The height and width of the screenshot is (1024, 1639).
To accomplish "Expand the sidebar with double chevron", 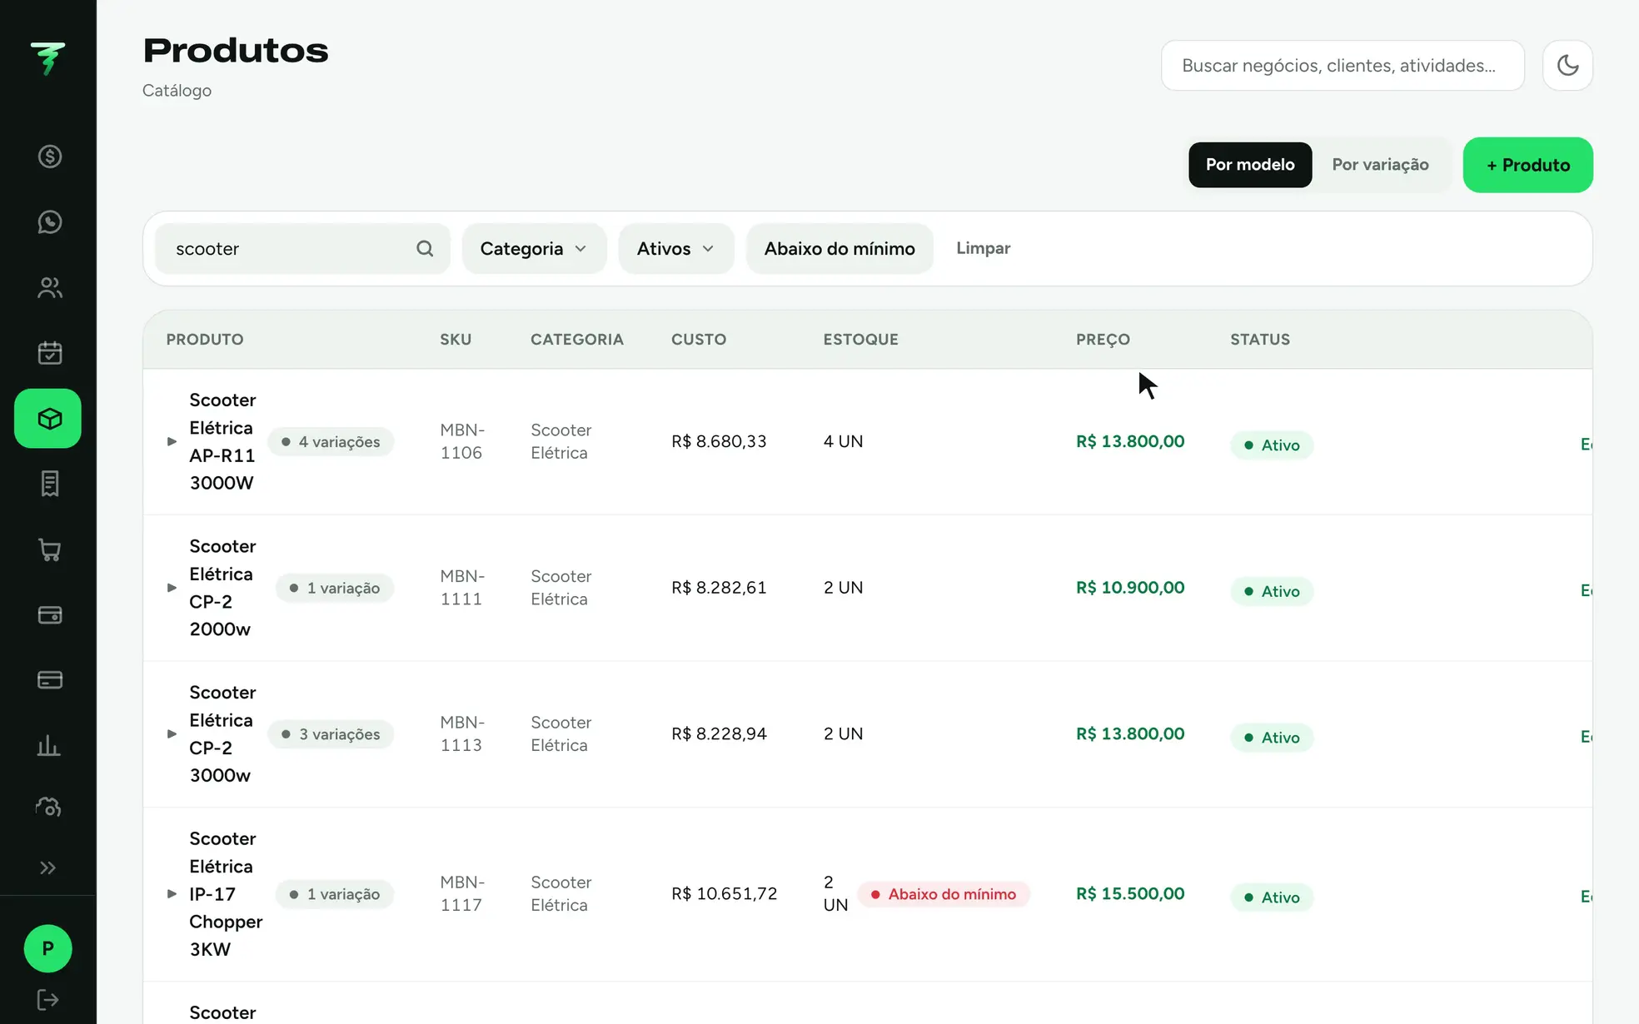I will click(48, 867).
